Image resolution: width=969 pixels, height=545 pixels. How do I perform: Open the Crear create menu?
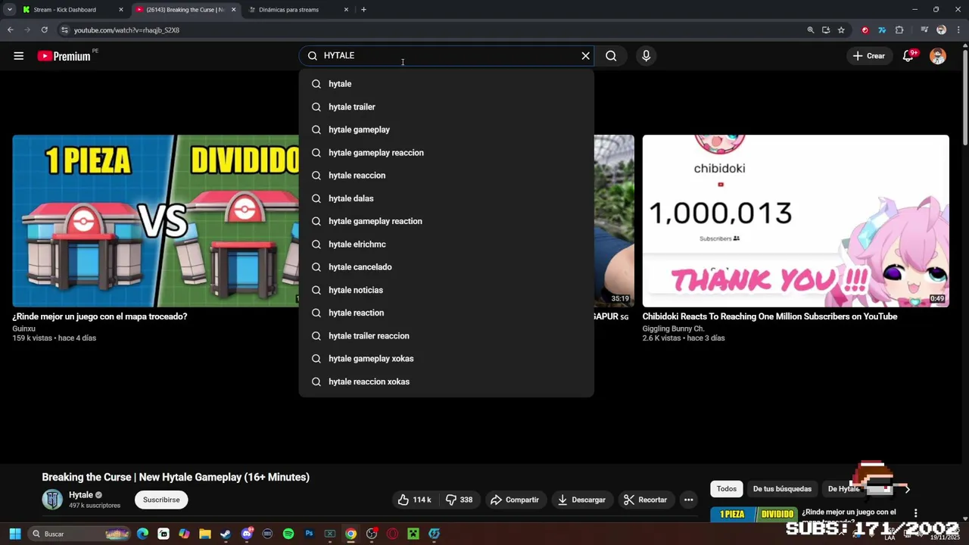point(869,56)
